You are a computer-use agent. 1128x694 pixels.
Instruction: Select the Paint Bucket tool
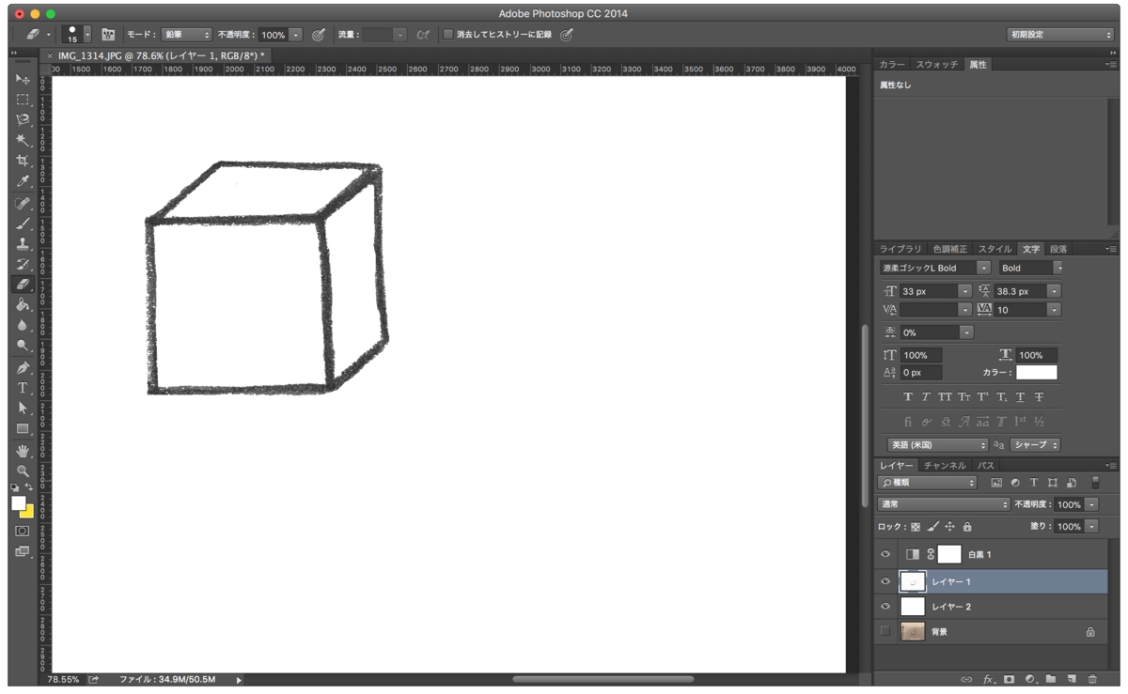[x=23, y=304]
